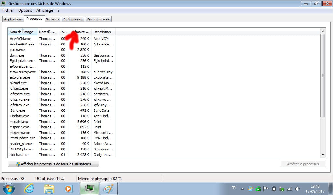This screenshot has width=333, height=195.
Task: Open the ? help menu
Action: tap(59, 10)
